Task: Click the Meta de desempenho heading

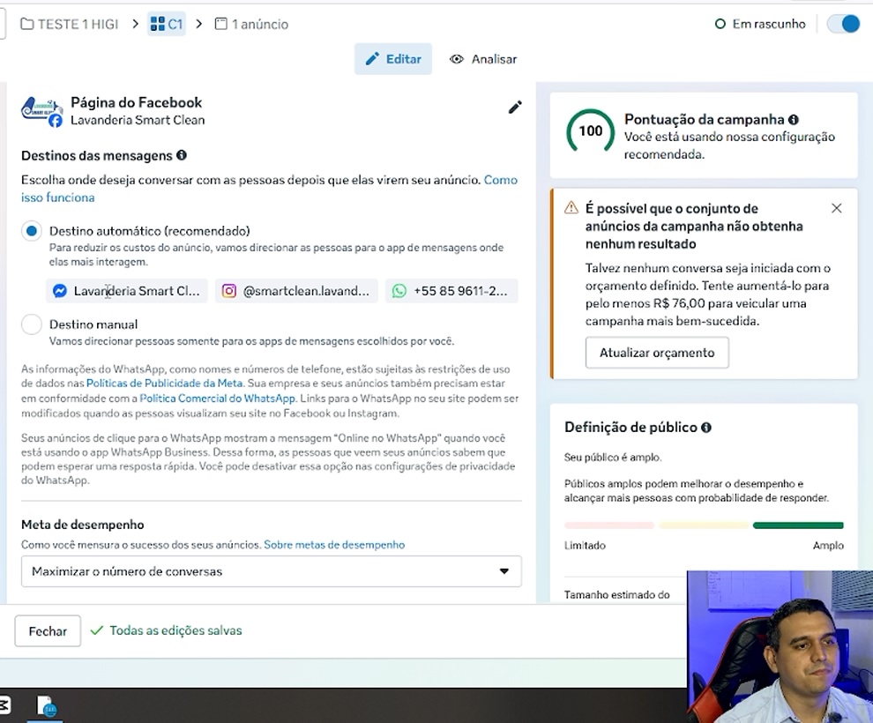Action: coord(82,525)
